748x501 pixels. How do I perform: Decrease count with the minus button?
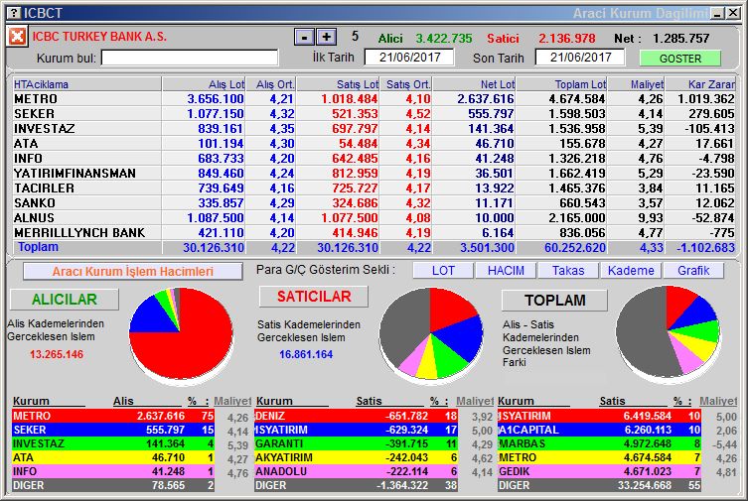tap(304, 37)
